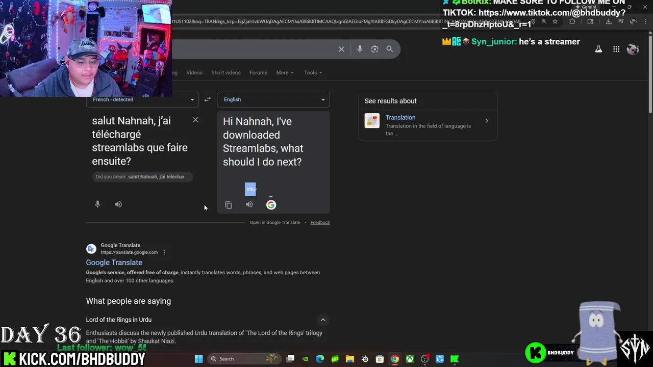This screenshot has width=653, height=367.
Task: Listen to the English translation
Action: click(249, 204)
